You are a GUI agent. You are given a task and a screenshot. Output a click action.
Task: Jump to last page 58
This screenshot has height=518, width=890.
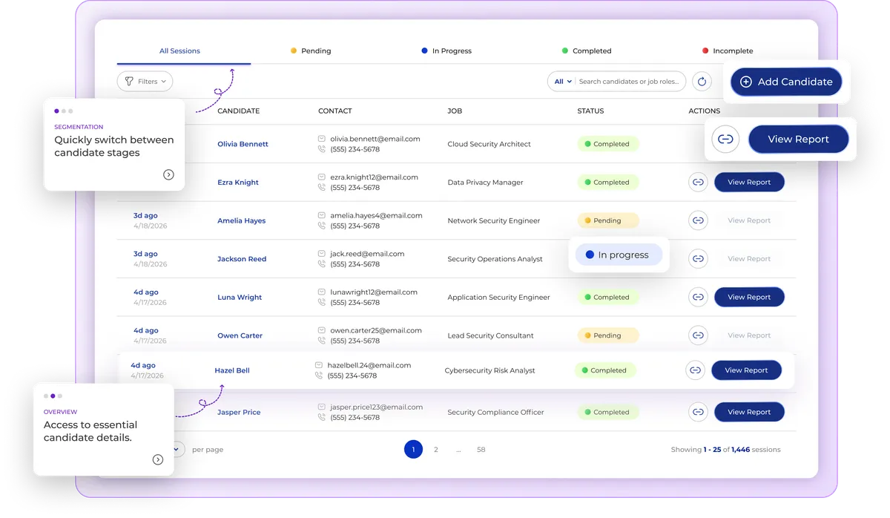click(481, 450)
